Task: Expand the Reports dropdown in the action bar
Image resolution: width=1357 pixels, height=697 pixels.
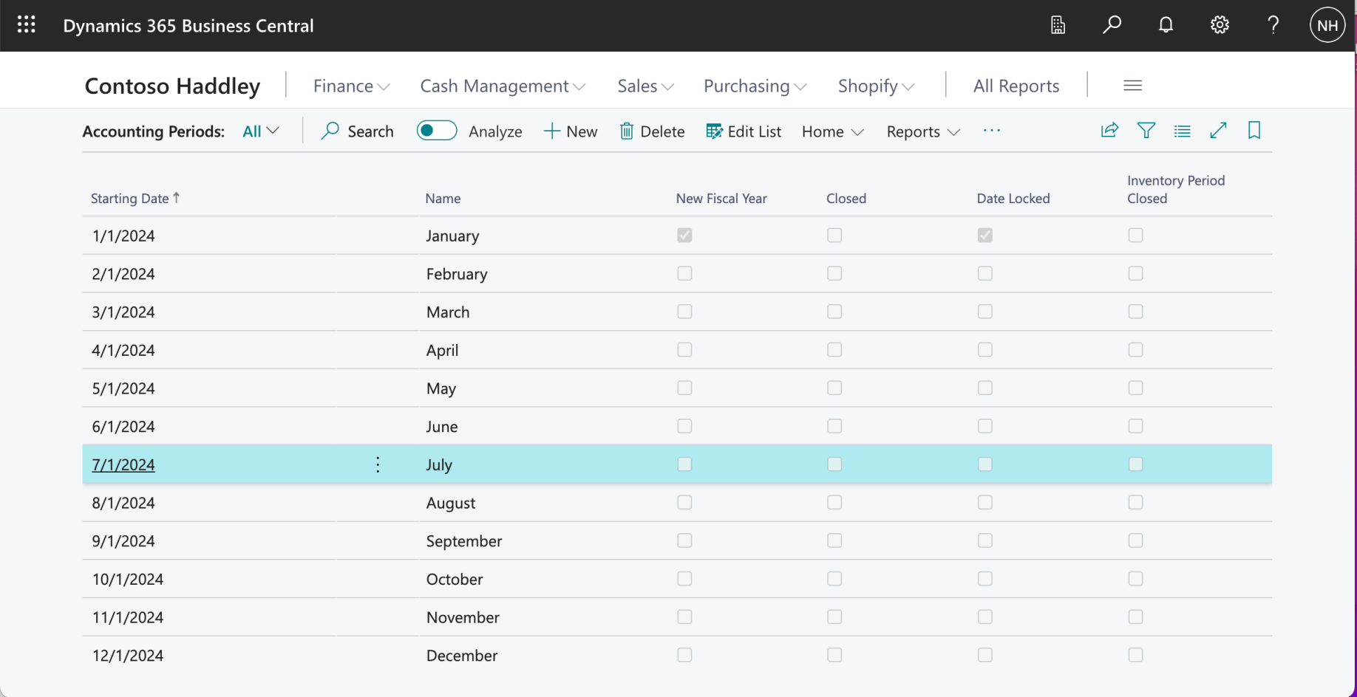Action: coord(922,131)
